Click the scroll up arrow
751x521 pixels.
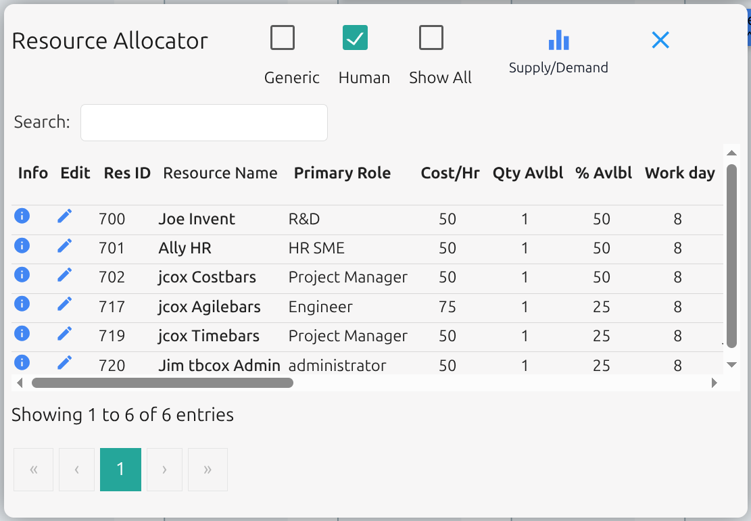click(731, 153)
